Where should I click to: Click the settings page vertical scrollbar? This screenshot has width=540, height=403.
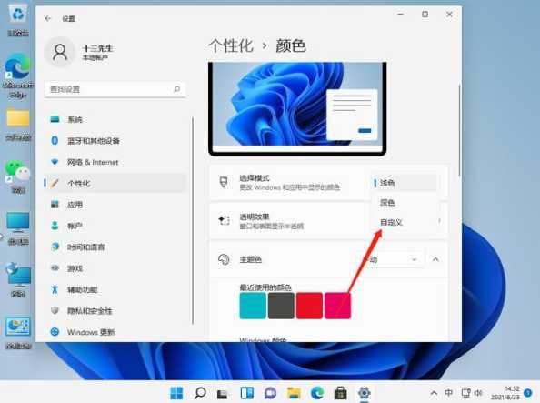point(459,131)
